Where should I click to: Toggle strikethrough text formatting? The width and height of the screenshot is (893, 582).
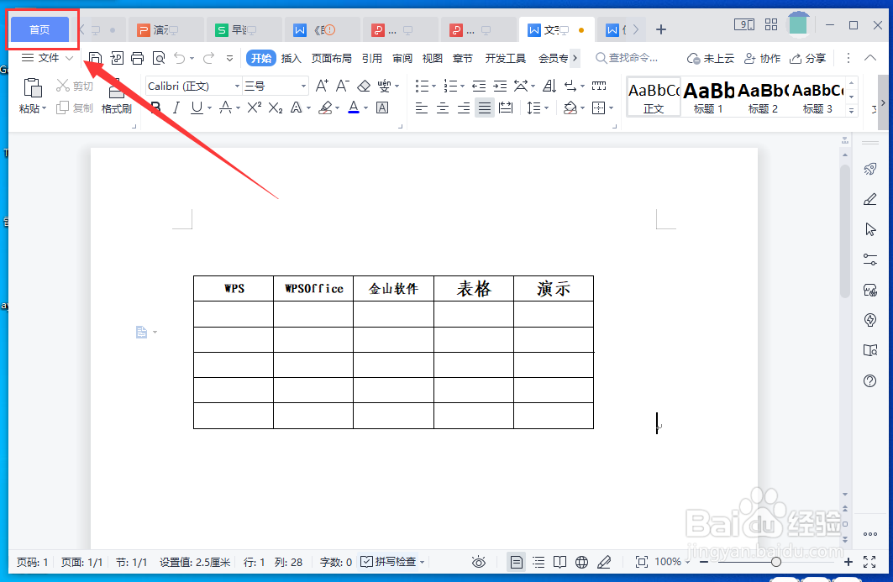(x=225, y=107)
